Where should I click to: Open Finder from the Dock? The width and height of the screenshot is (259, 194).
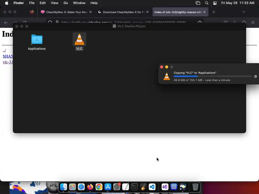(63, 187)
